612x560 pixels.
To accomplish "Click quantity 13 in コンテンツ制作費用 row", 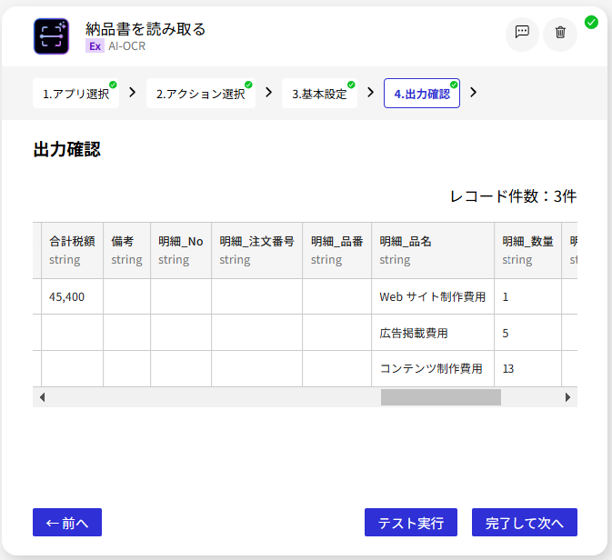I will 527,368.
